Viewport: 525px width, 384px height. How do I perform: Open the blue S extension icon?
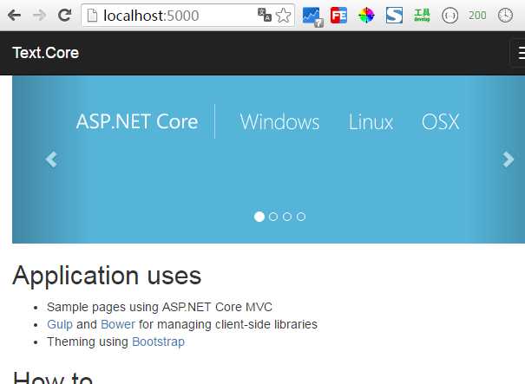[394, 16]
